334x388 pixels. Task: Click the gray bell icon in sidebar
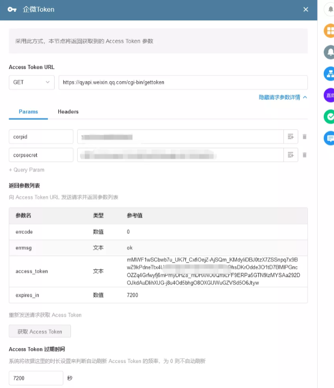(329, 52)
